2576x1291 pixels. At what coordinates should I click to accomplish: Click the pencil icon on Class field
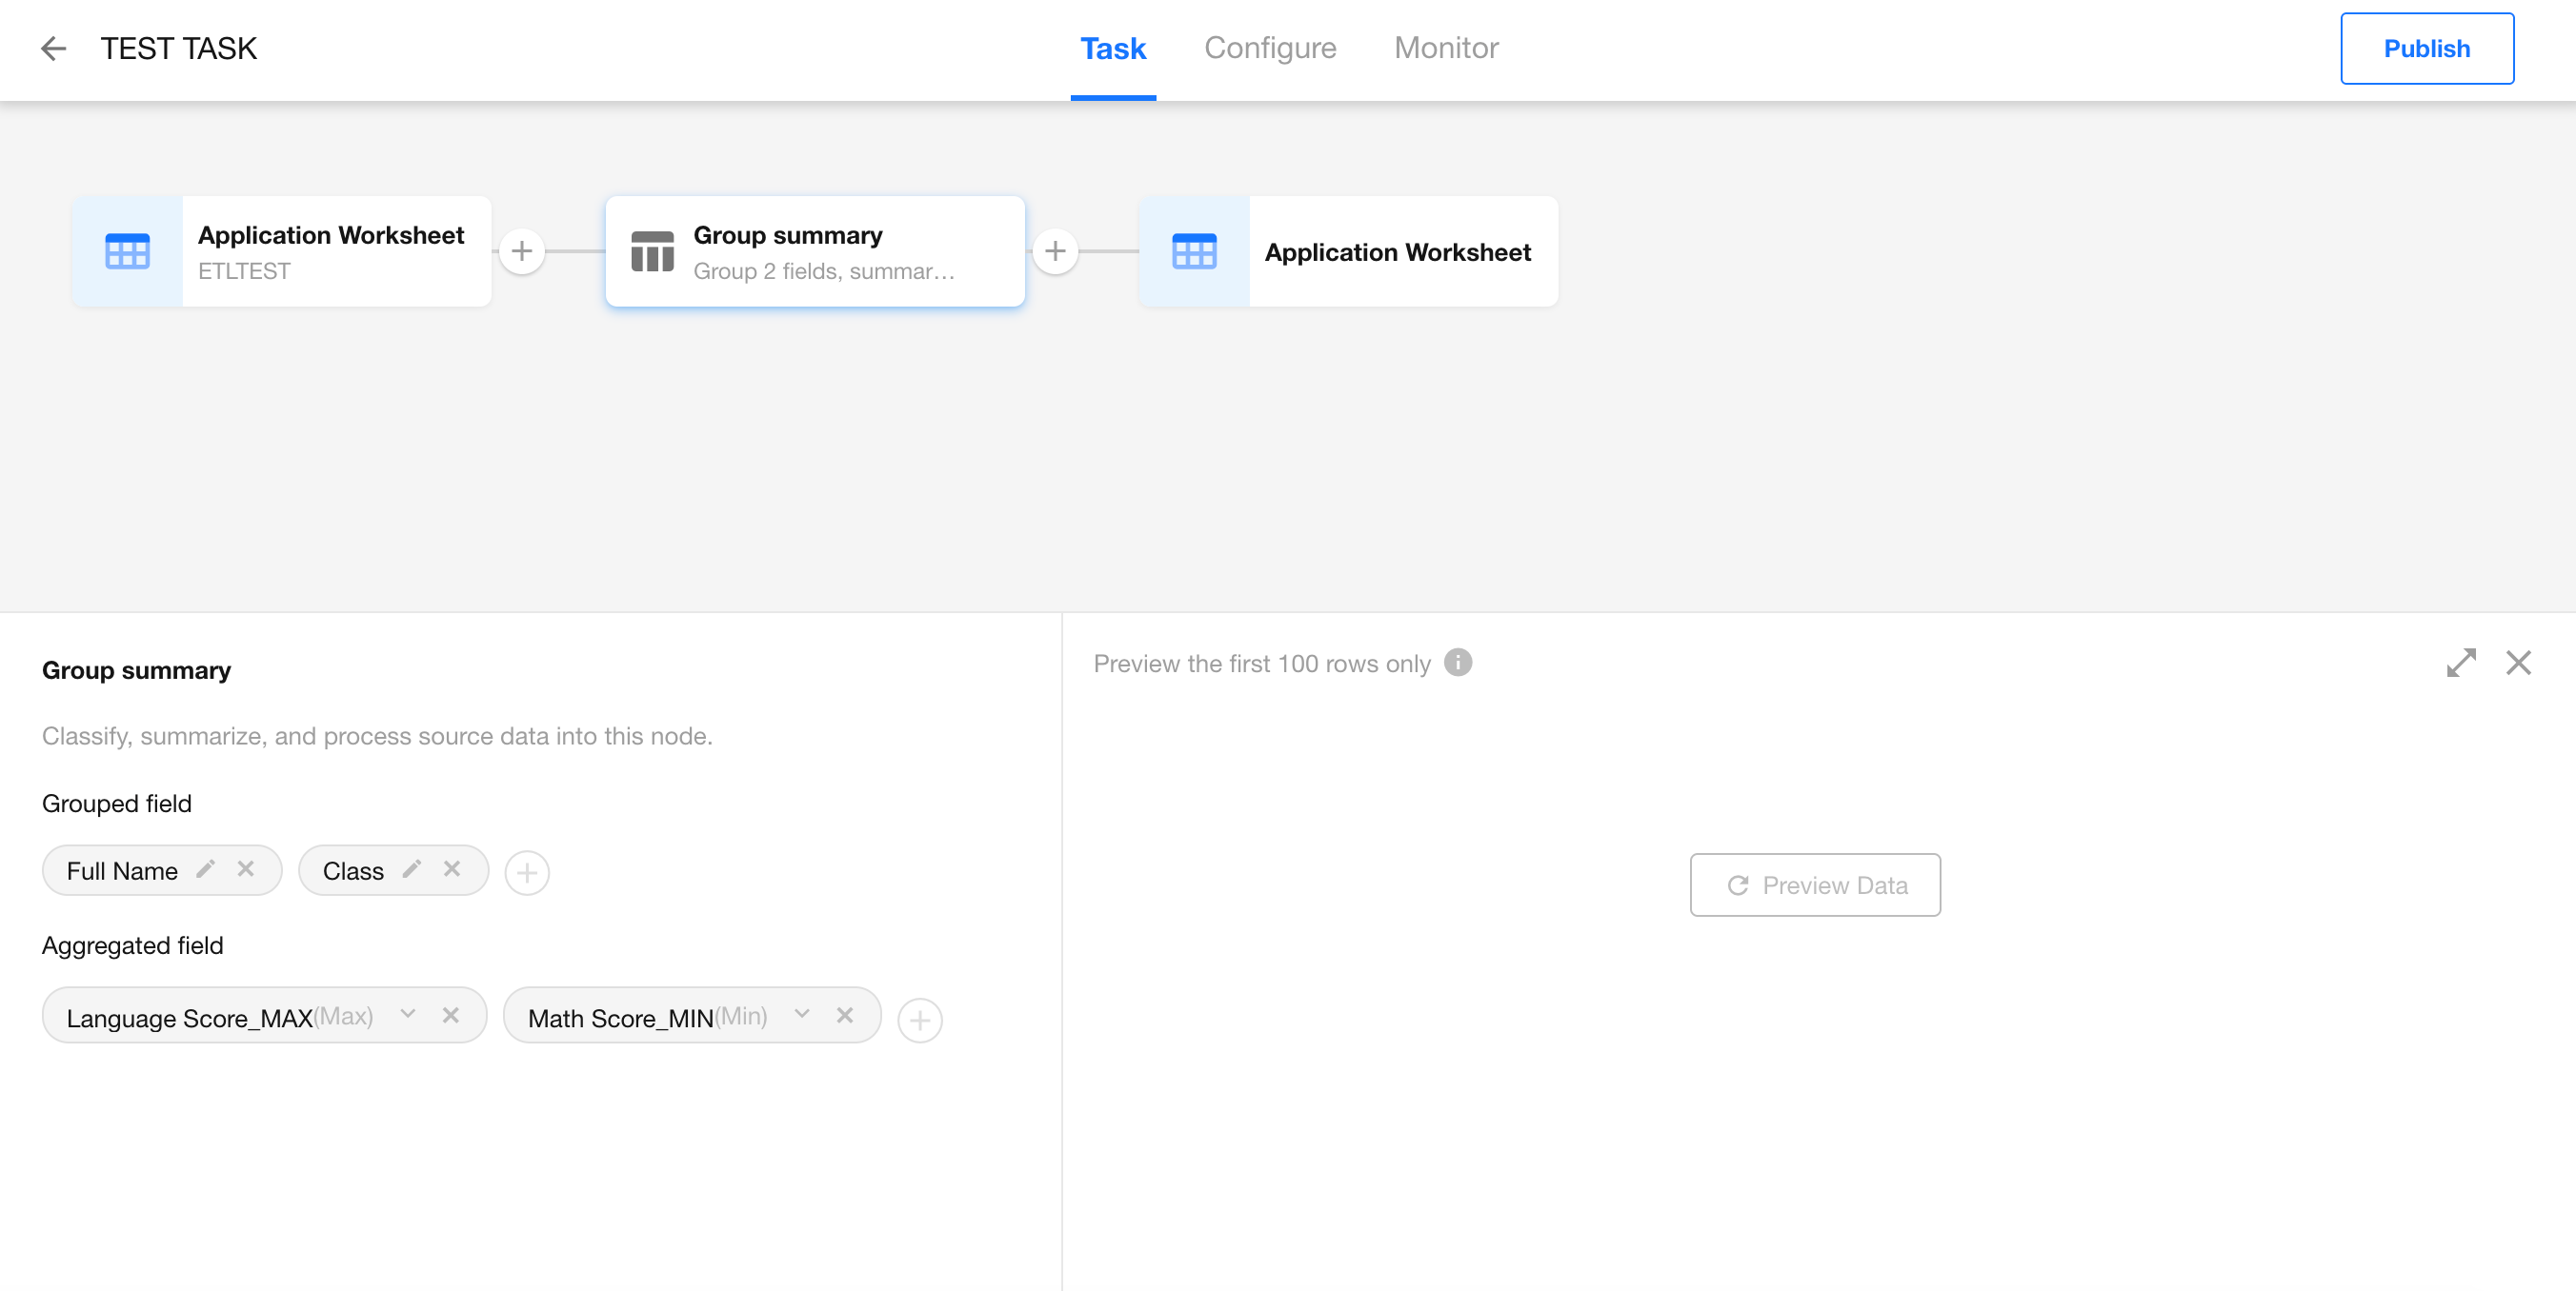[411, 869]
